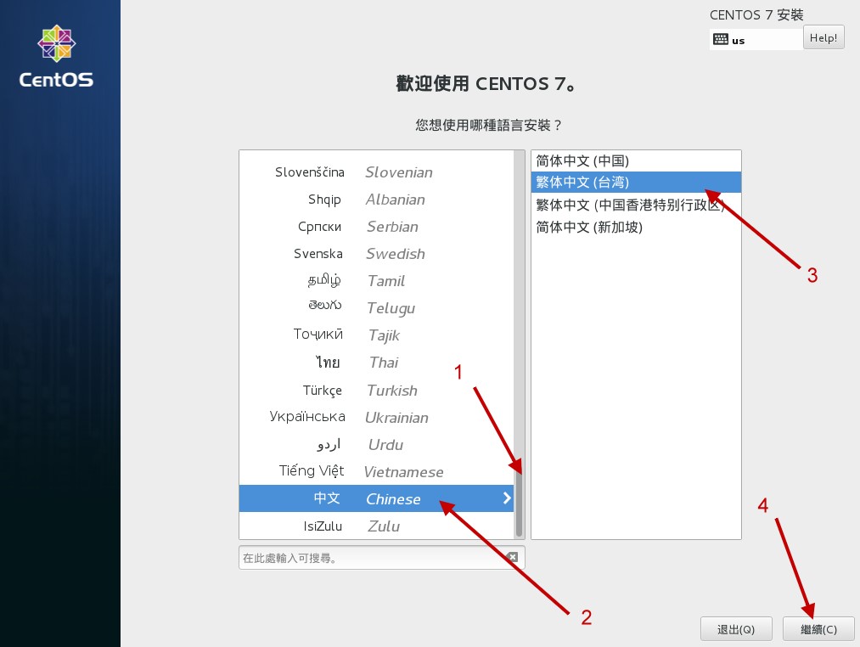Click the 退出(Q) quit button

tap(735, 628)
